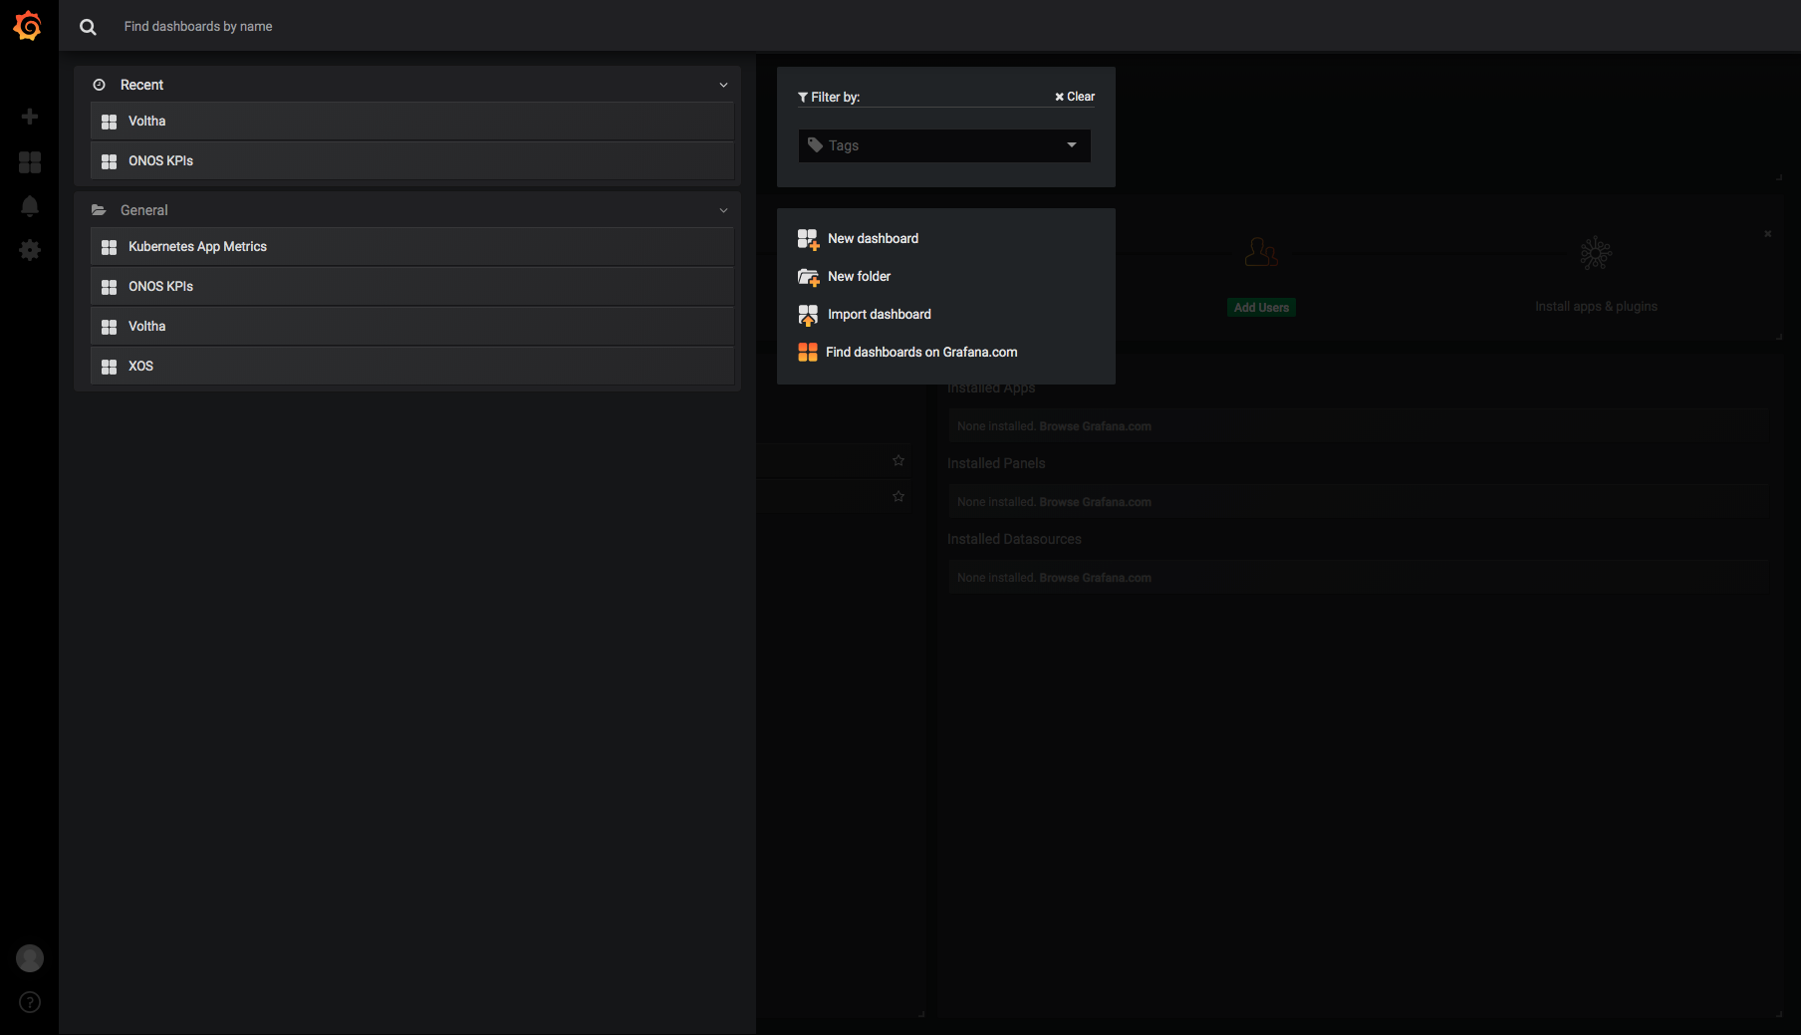Click the Recent clock icon
Viewport: 1801px width, 1035px height.
click(99, 85)
